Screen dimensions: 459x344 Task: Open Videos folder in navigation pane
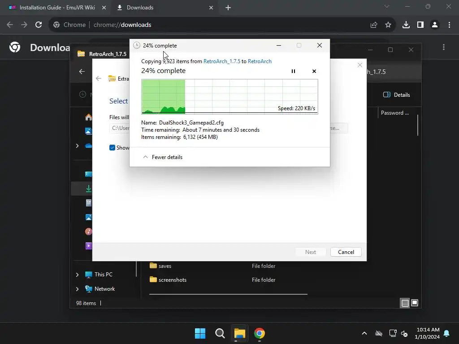(88, 246)
